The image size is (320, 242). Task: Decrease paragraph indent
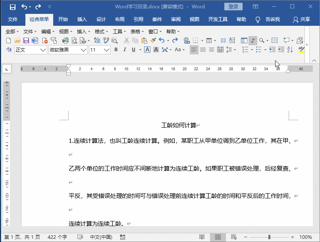pos(272,50)
